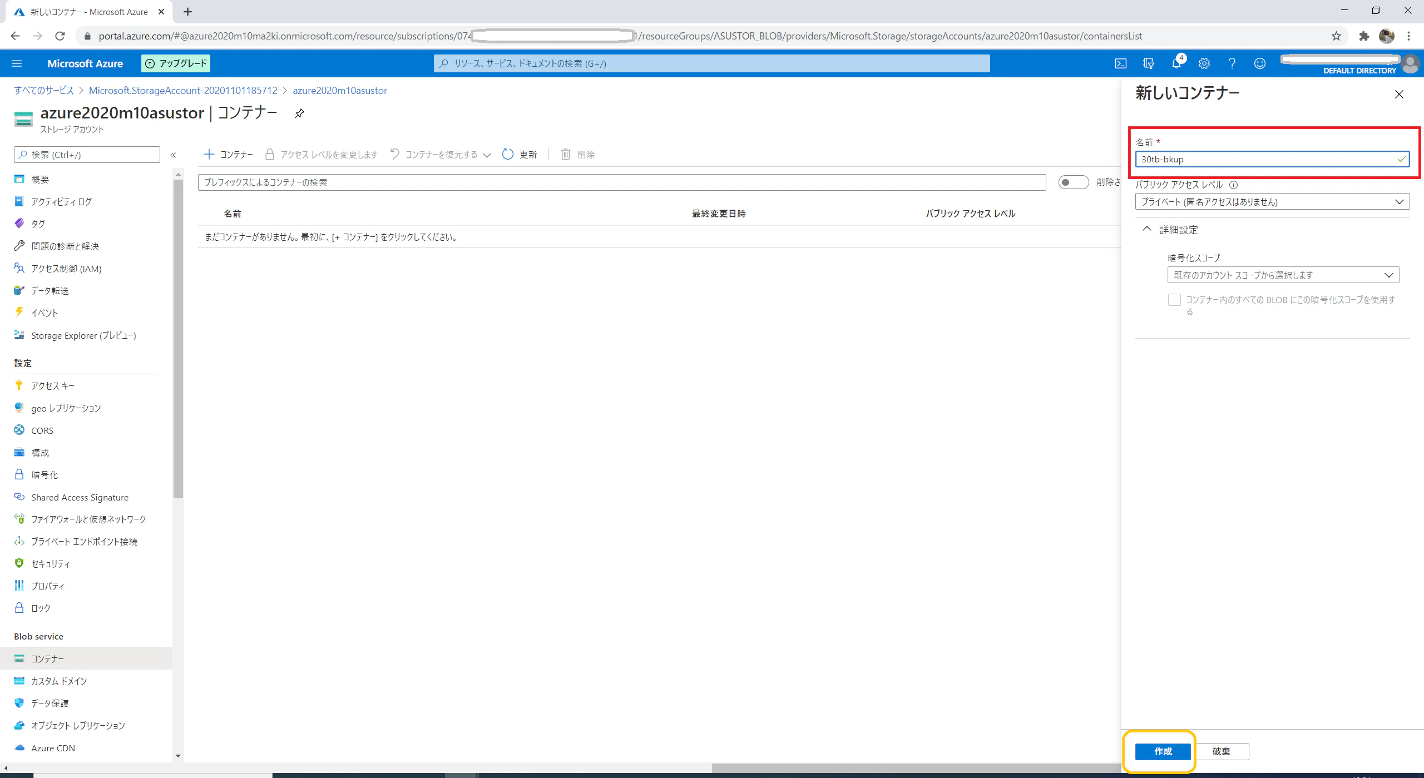The image size is (1424, 778).
Task: Open the Azure account avatar menu
Action: (1410, 63)
